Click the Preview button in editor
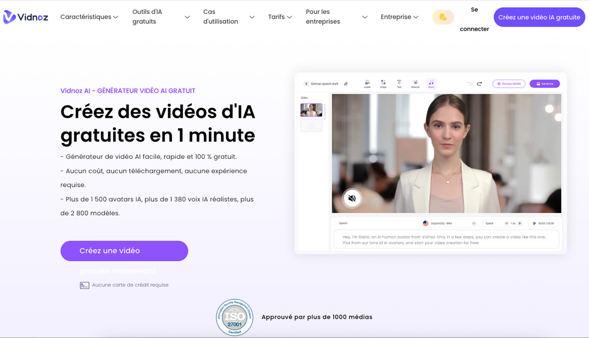 509,84
